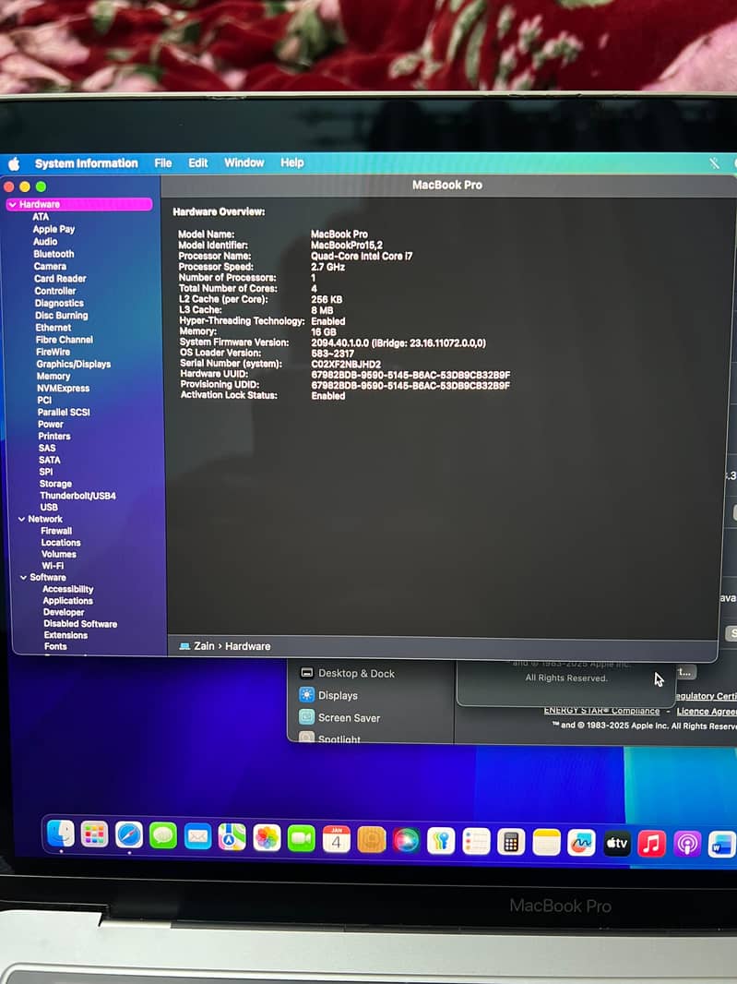The image size is (737, 984).
Task: Open the Help menu
Action: pyautogui.click(x=292, y=162)
